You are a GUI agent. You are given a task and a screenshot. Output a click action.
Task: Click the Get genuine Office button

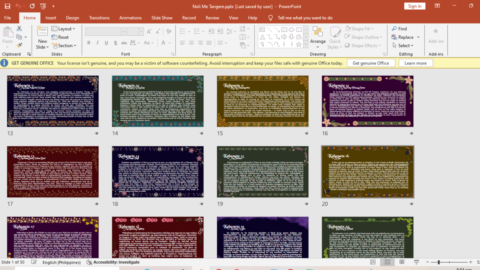tap(371, 63)
